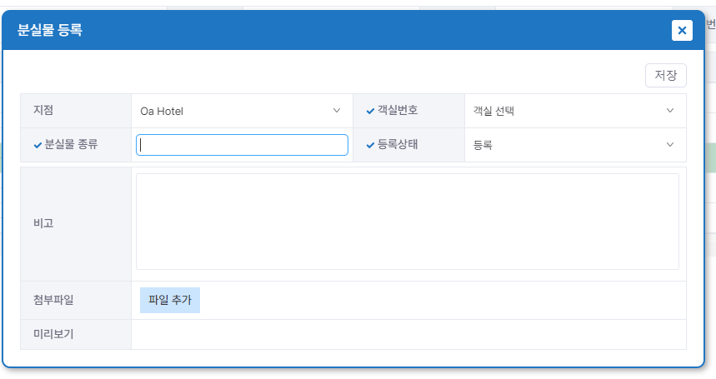Save the lost item with 저장
716x379 pixels.
[x=665, y=75]
